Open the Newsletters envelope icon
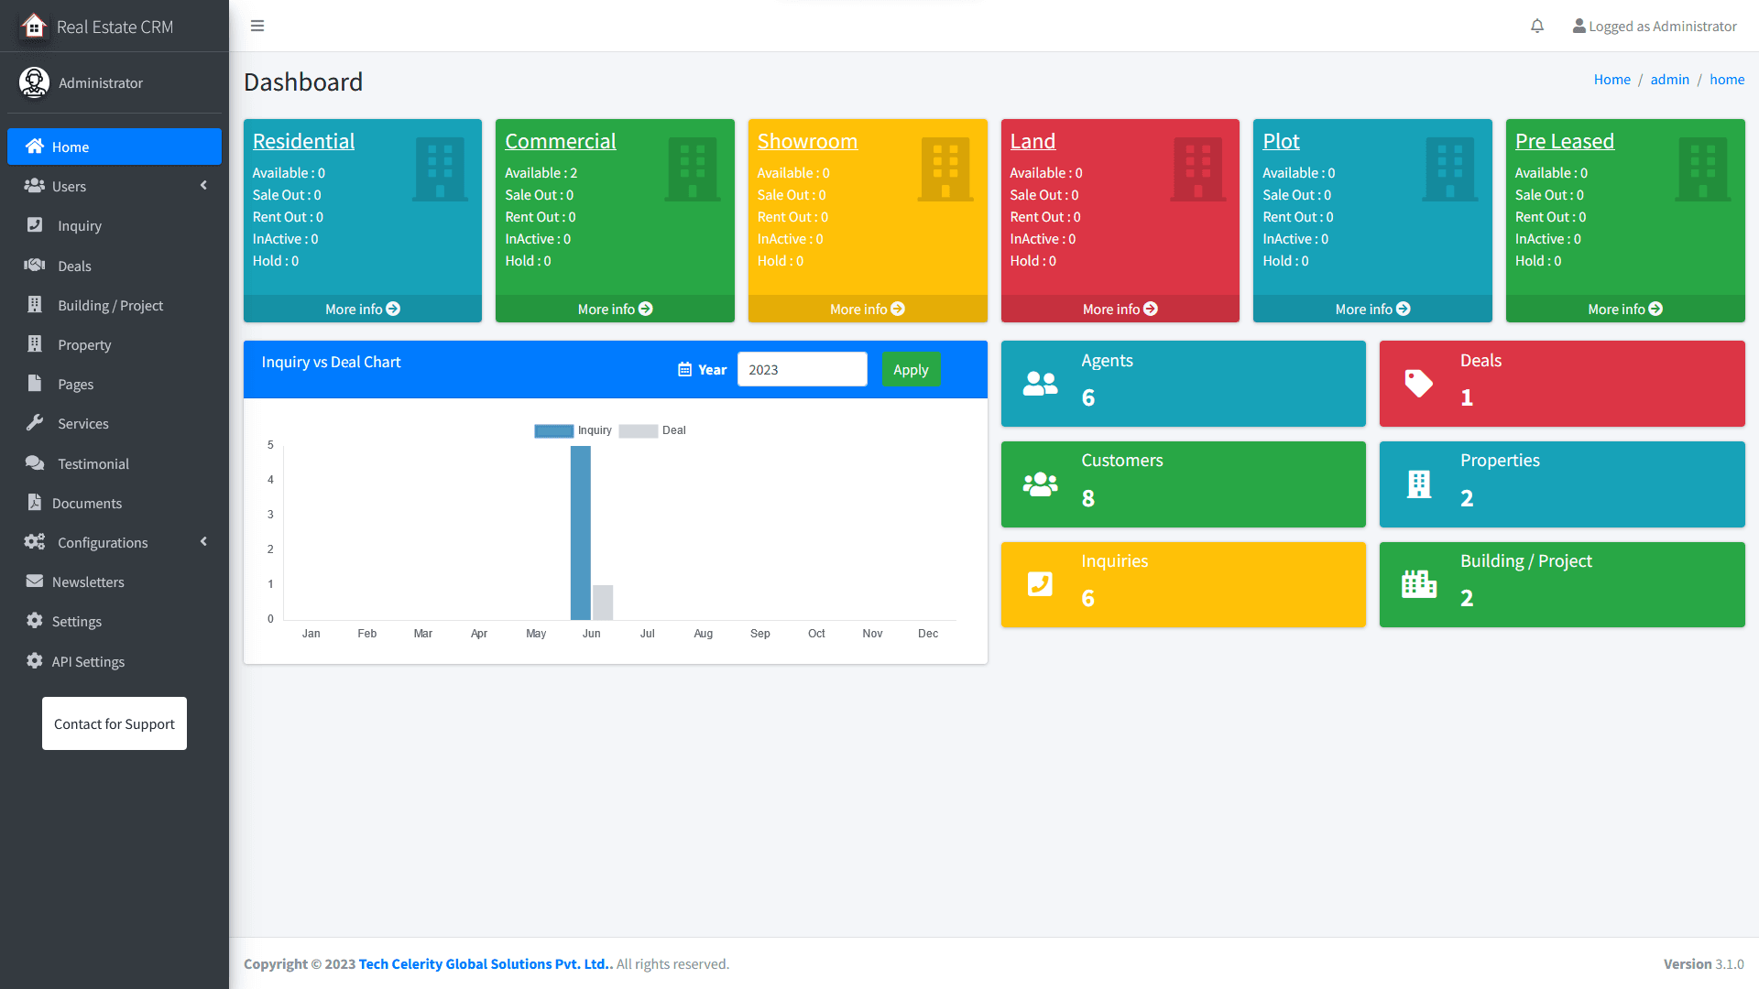The height and width of the screenshot is (989, 1759). 34,581
